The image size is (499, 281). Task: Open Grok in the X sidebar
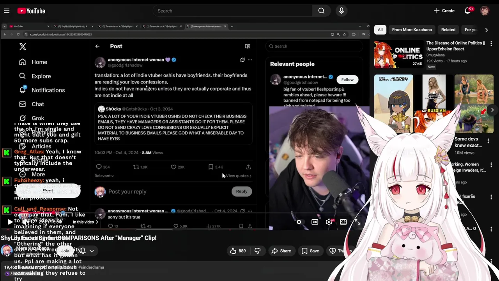point(32,118)
